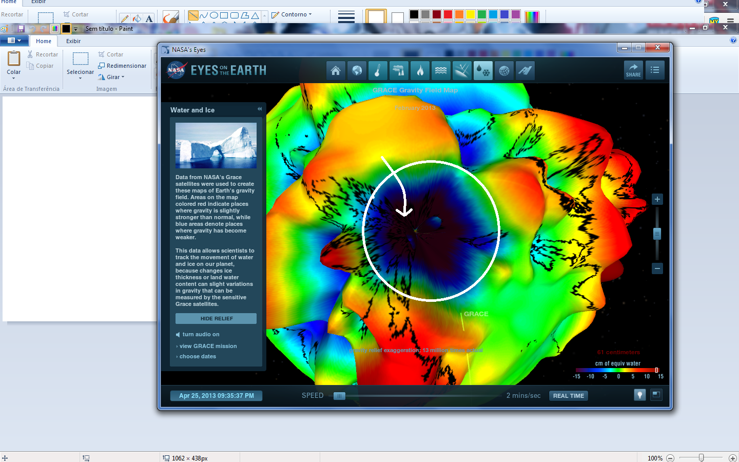The image size is (739, 462).
Task: Pick the green color swatch in Paint
Action: [x=482, y=14]
